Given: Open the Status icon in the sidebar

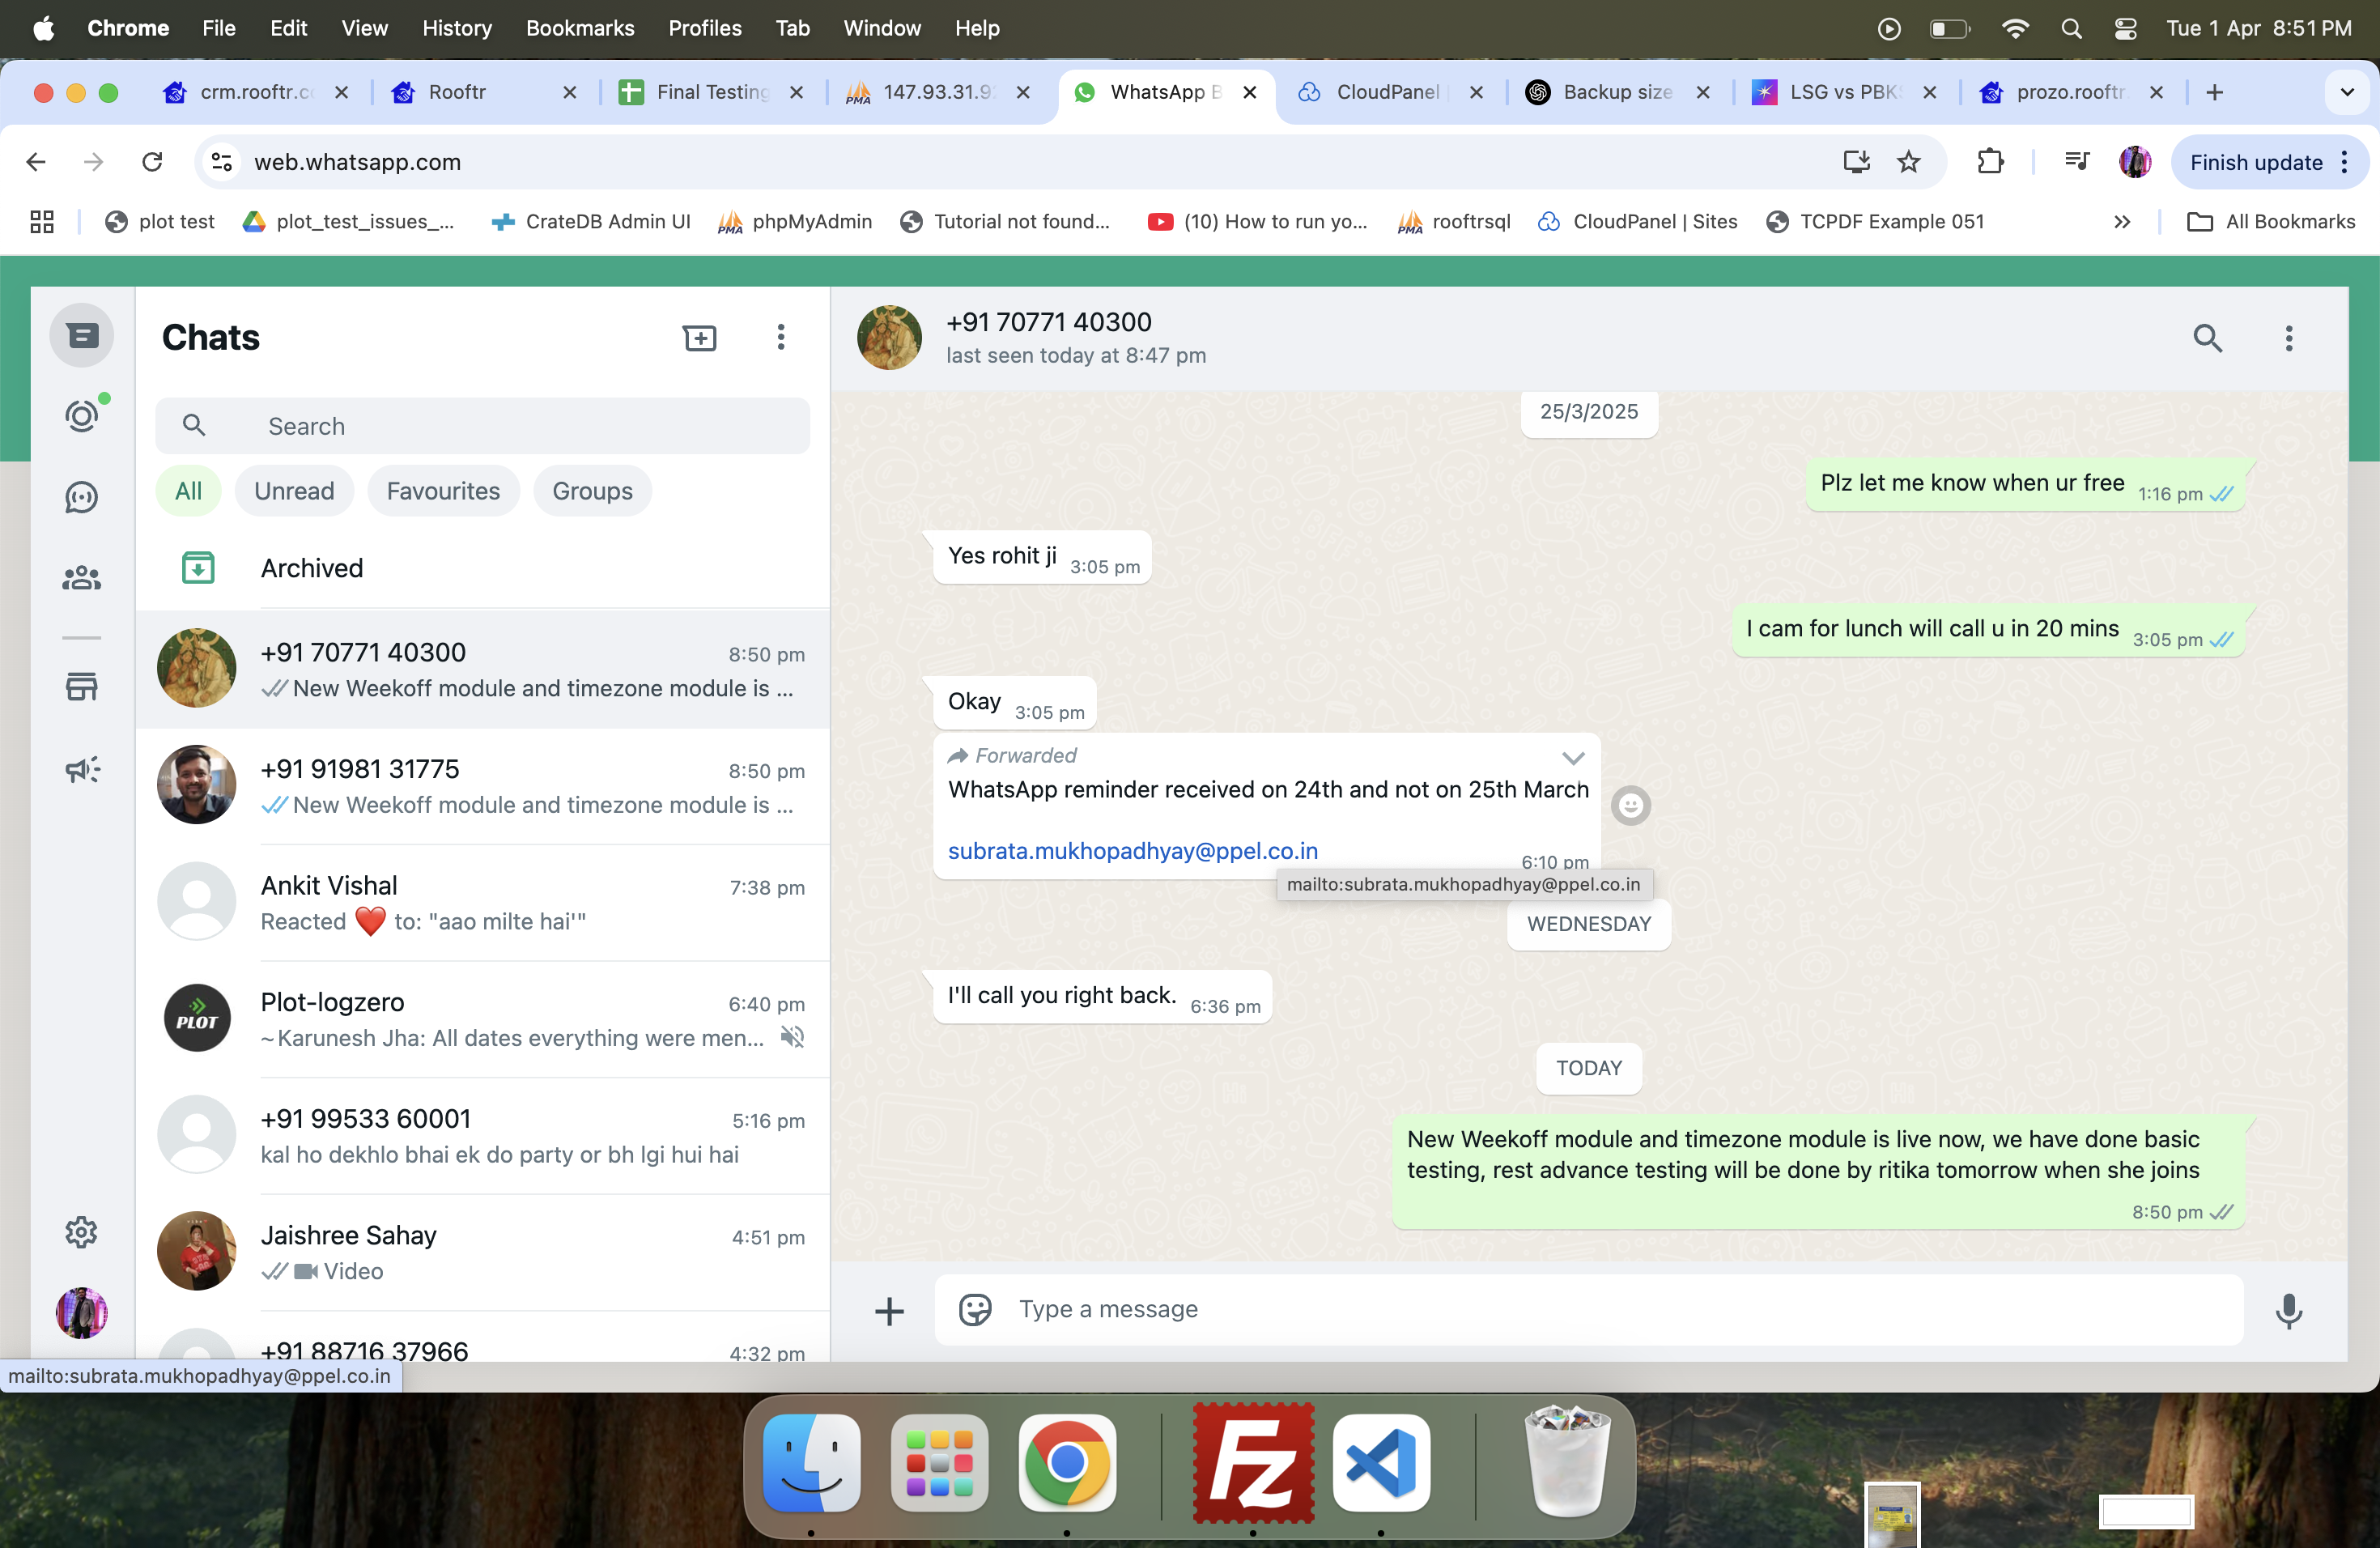Looking at the screenshot, I should (x=82, y=416).
